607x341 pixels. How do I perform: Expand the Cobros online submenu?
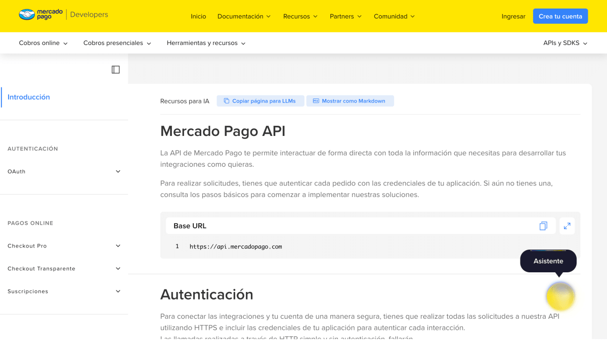point(44,43)
